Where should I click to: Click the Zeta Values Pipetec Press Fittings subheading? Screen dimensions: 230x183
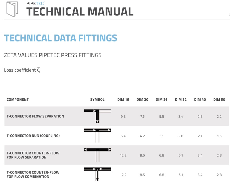[53, 55]
